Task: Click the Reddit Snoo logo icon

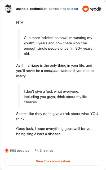Action: 85,9
